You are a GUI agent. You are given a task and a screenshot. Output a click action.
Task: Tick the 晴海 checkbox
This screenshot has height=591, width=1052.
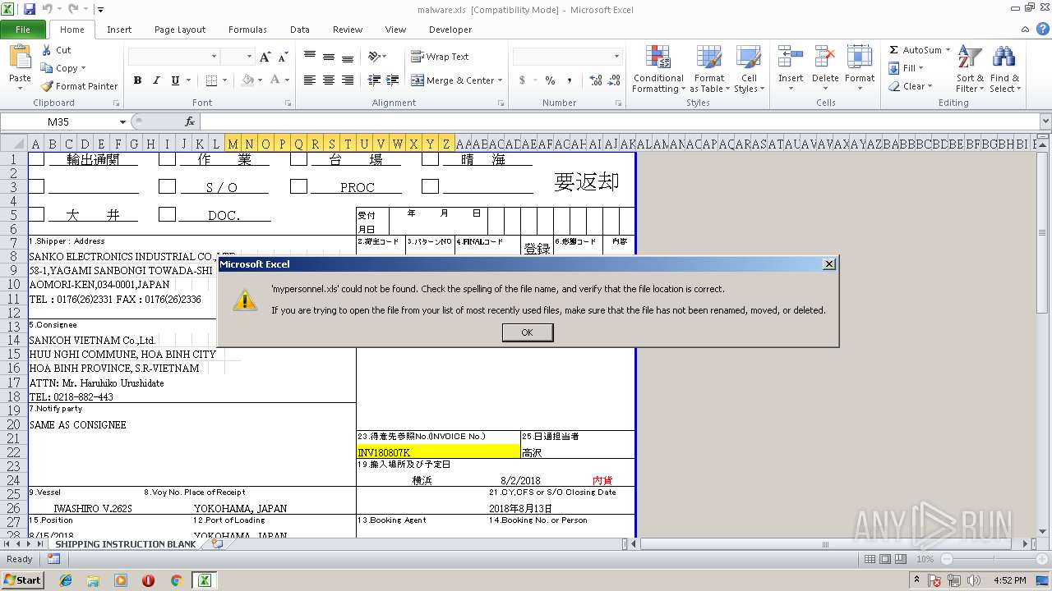point(430,159)
